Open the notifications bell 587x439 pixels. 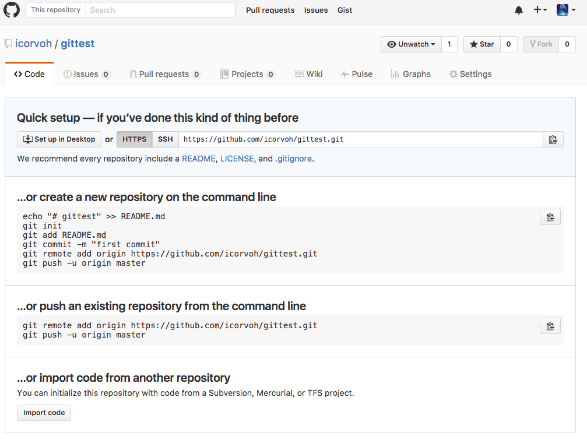click(518, 10)
